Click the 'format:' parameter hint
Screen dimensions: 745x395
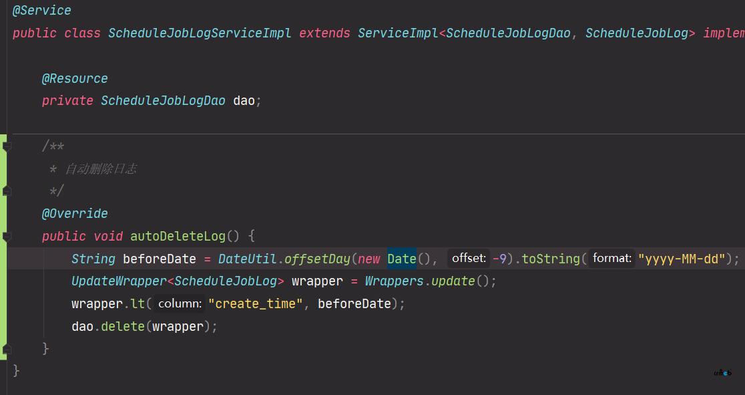pos(612,259)
